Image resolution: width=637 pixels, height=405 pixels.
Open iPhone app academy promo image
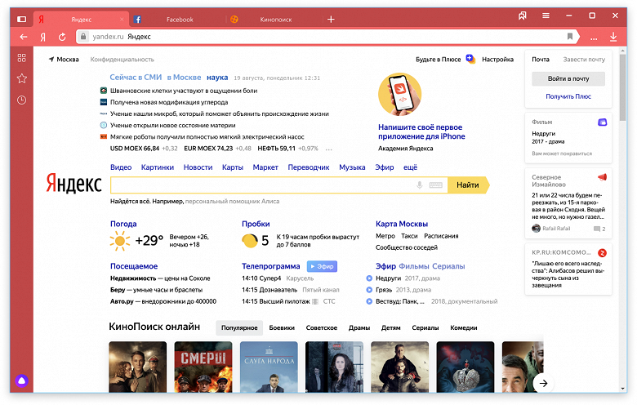pos(400,95)
